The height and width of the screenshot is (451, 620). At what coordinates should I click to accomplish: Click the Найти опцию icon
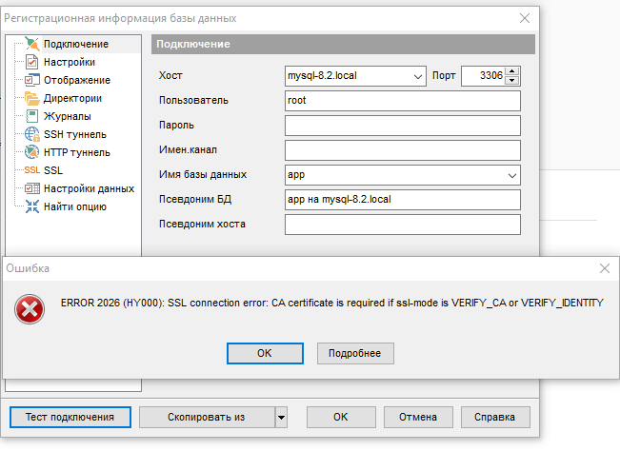[x=31, y=206]
